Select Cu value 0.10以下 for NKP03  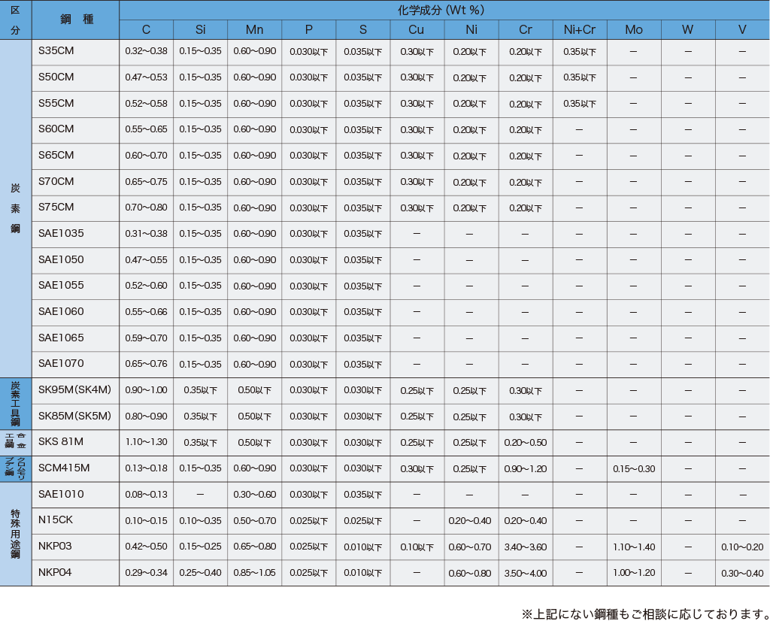tap(417, 547)
